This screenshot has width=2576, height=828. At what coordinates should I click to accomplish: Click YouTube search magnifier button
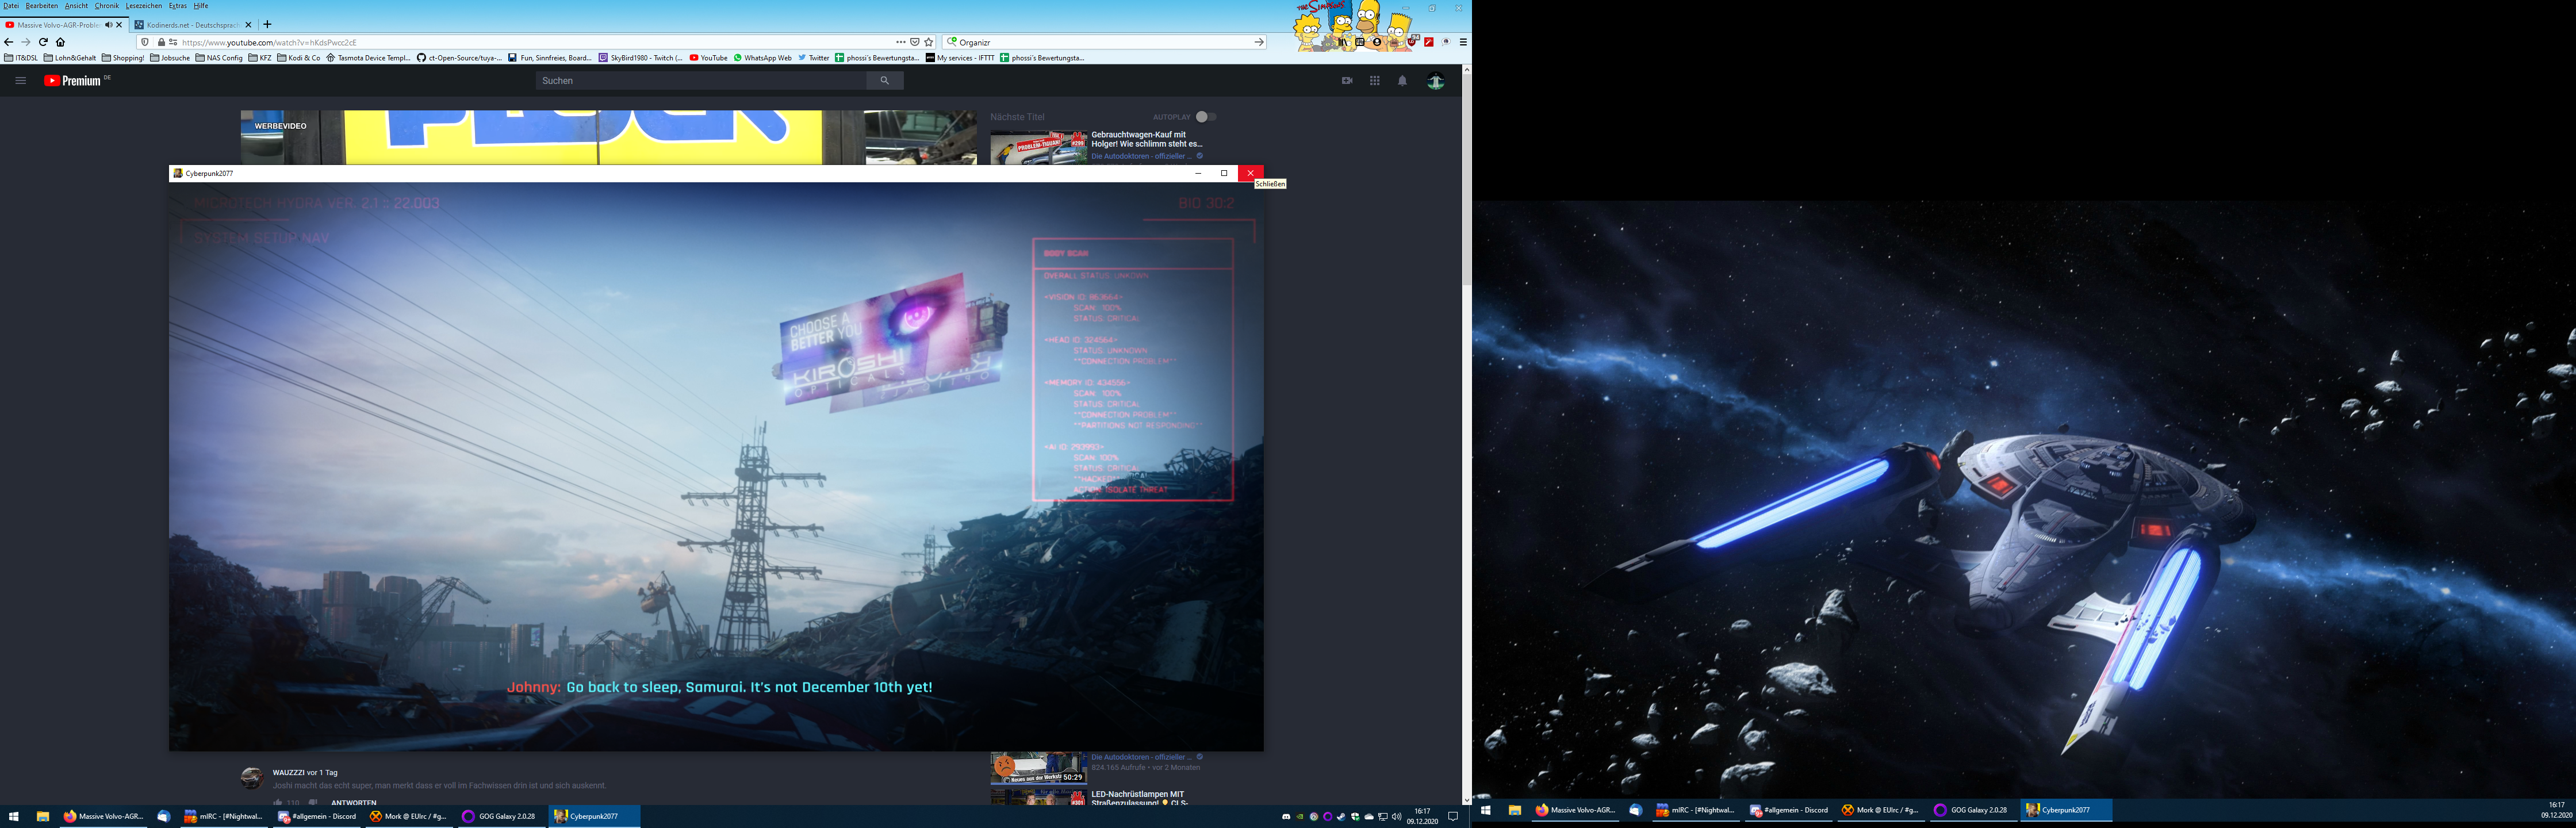[x=885, y=81]
